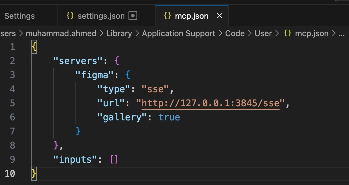
Task: Click the closing brace on line 10
Action: [34, 173]
